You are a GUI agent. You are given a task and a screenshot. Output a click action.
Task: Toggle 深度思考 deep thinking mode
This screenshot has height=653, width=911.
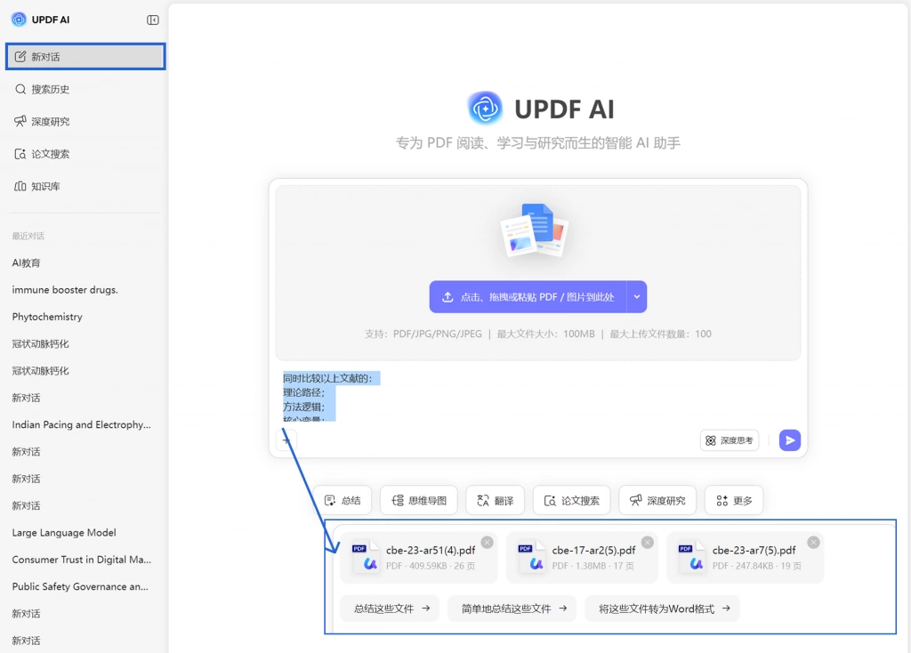point(730,440)
